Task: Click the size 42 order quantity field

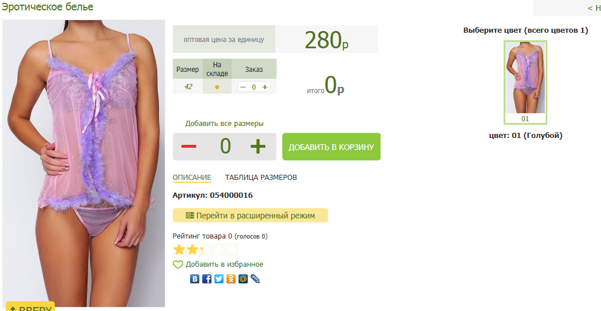Action: (254, 87)
